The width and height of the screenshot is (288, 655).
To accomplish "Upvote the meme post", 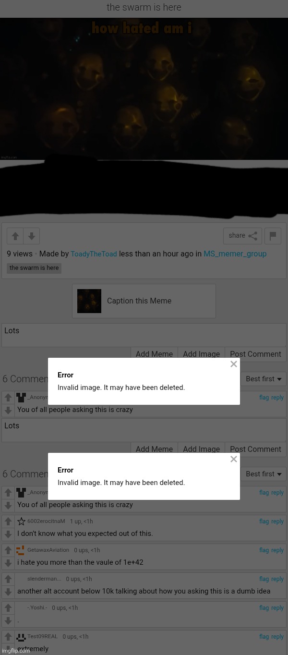I will (x=15, y=236).
